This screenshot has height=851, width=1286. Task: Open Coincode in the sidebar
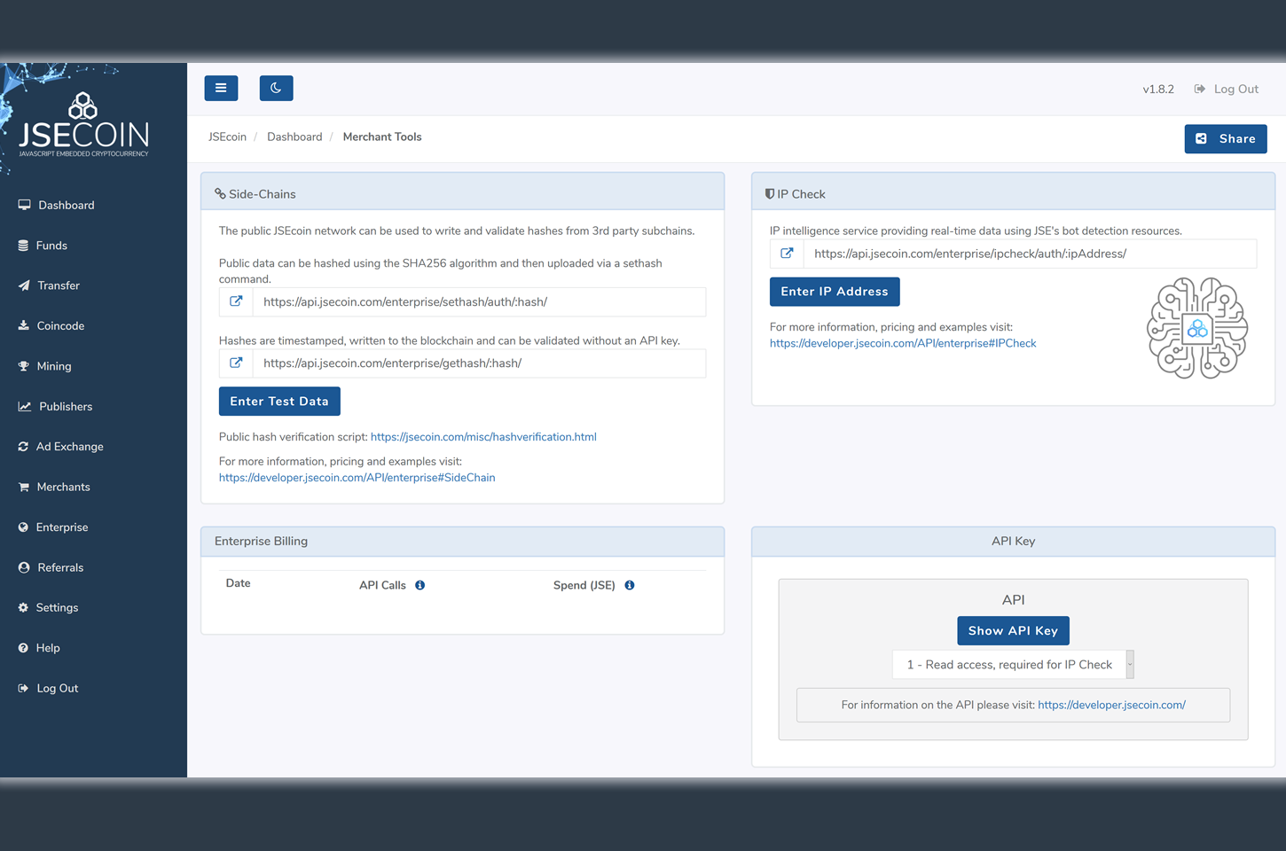click(60, 326)
